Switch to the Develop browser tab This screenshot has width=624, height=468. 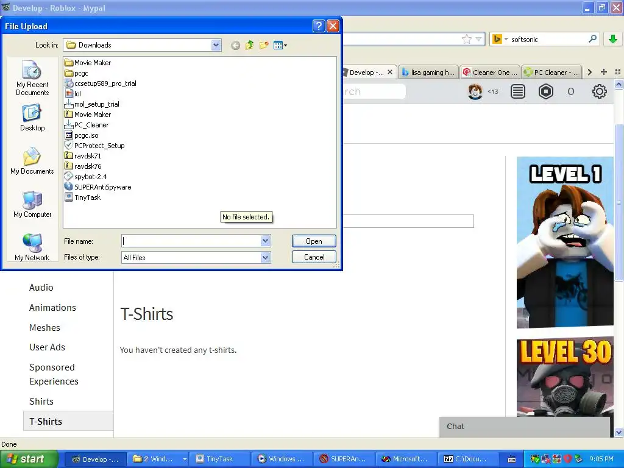click(x=365, y=73)
